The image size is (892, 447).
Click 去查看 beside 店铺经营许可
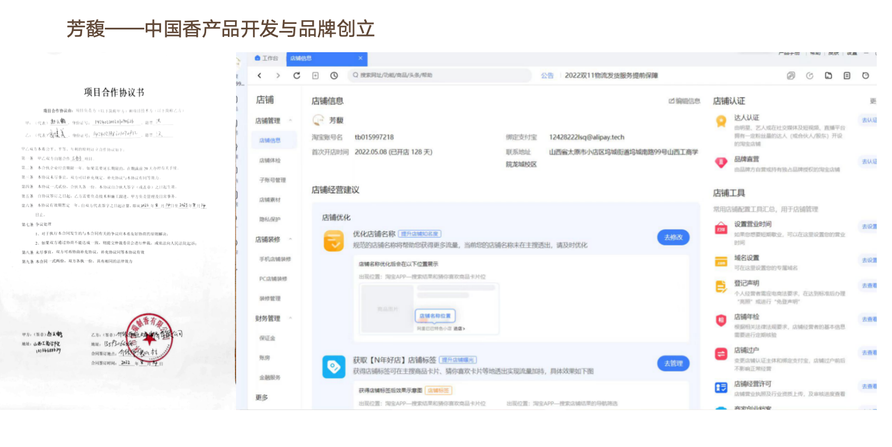pos(869,387)
